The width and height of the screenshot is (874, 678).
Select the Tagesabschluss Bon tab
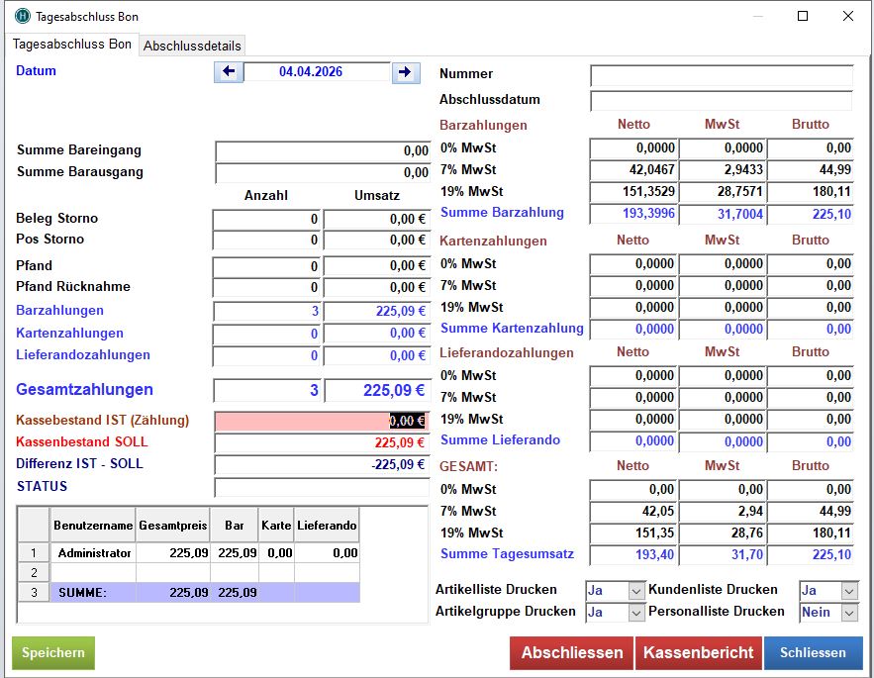point(71,45)
